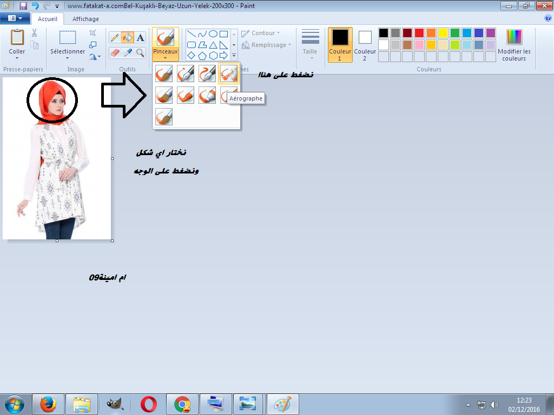Viewport: 554px width, 415px height.
Task: Open the Paint file menu button
Action: coord(15,18)
